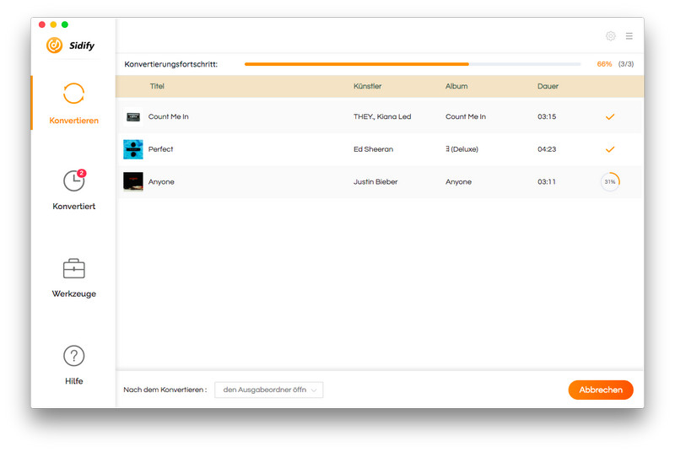Viewport: 675px width, 452px height.
Task: Click artist 'THEY., Kiana Led'
Action: pos(382,116)
